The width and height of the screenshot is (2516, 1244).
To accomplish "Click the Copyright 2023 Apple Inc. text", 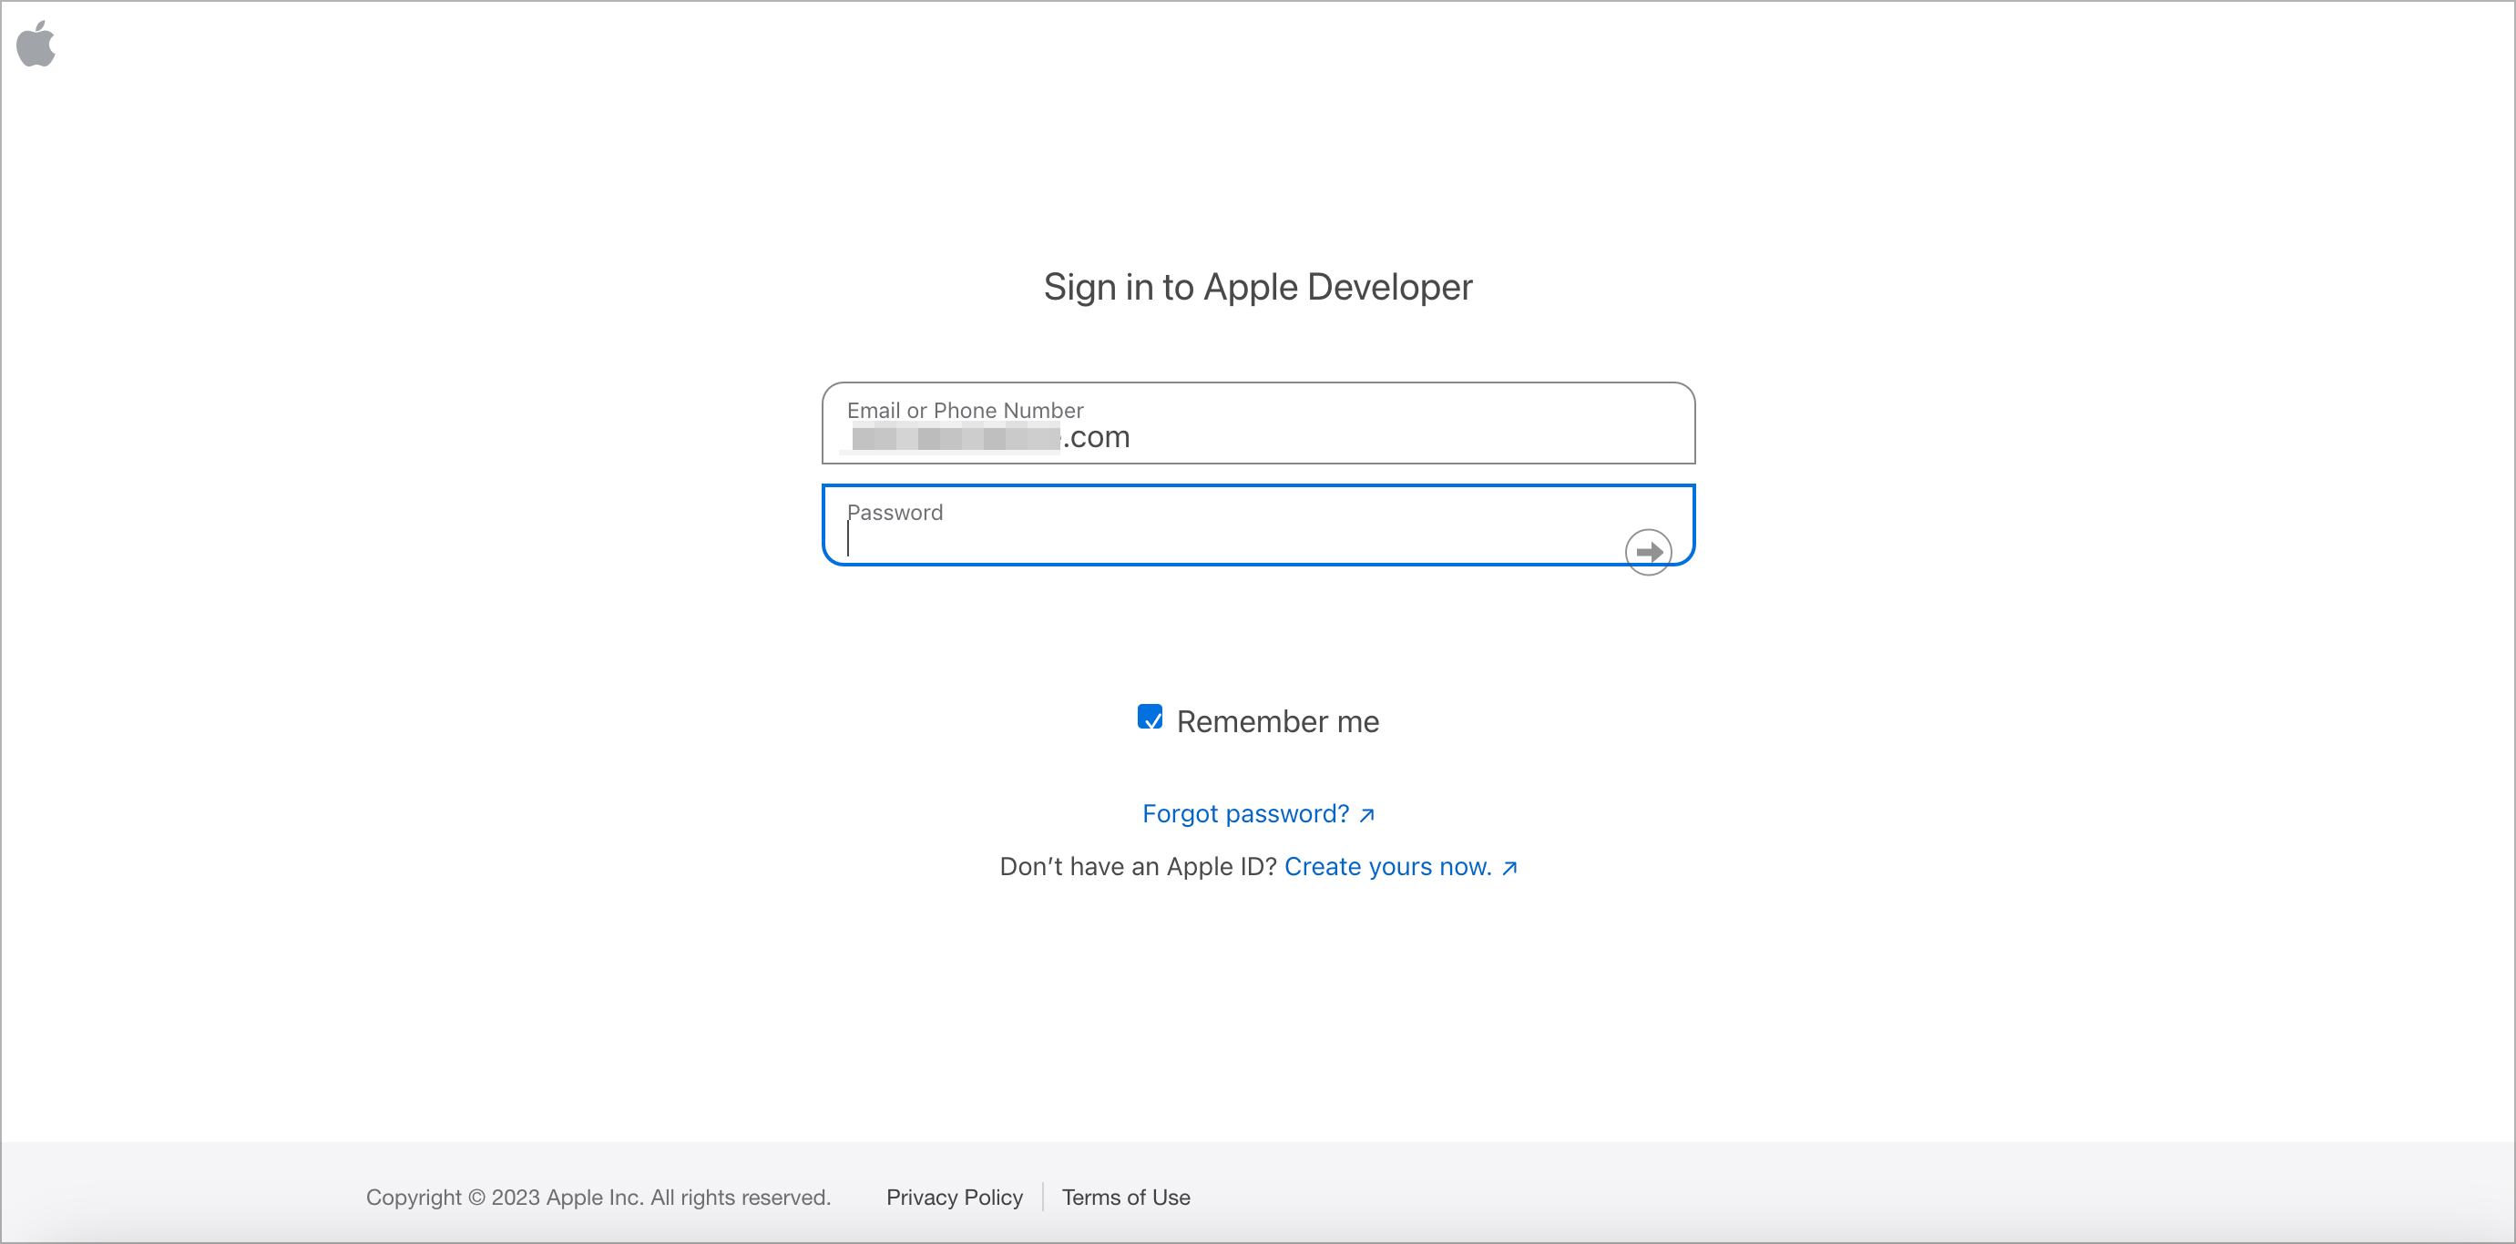I will [598, 1198].
